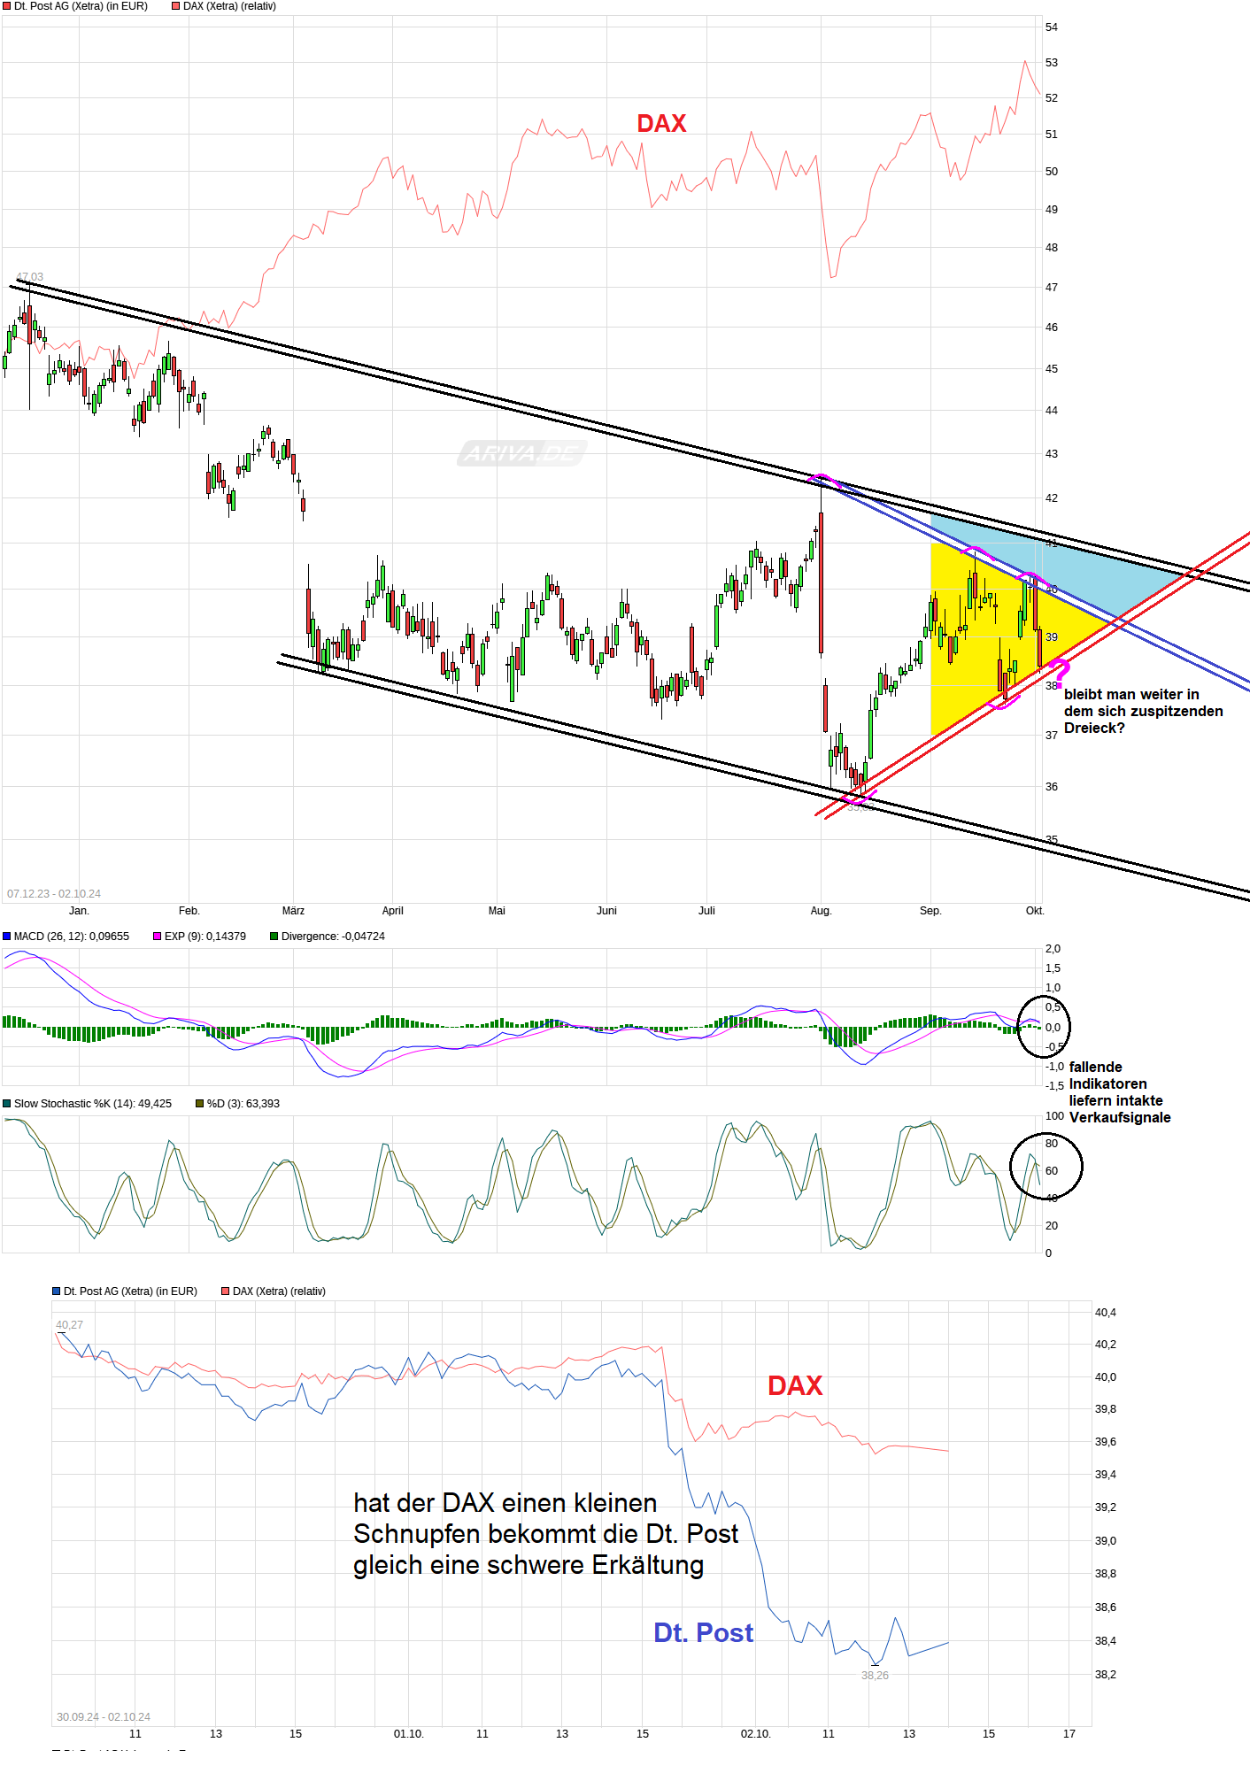Screen dimensions: 1250x1781
Task: Click the '01.10.' date label on the lower axis
Action: click(x=409, y=1734)
